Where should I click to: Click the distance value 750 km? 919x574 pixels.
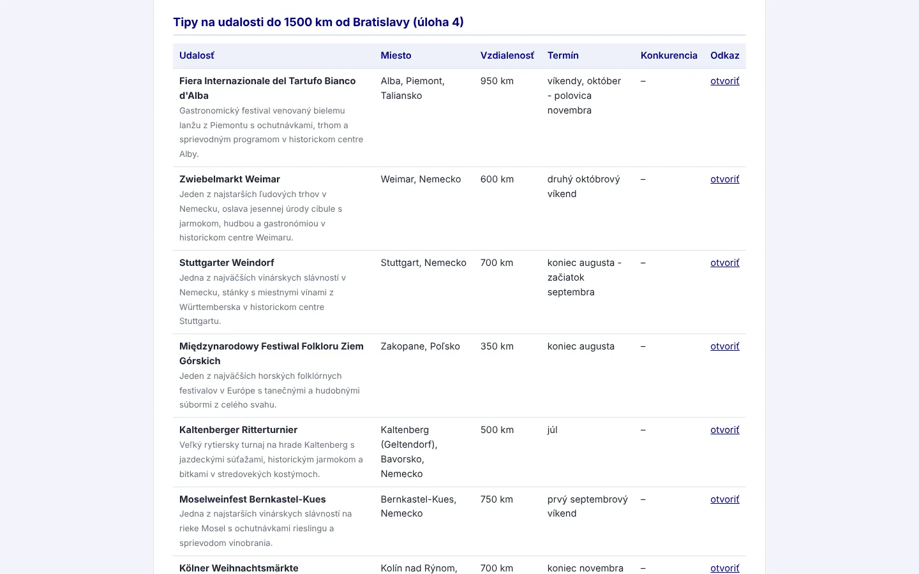[x=497, y=499]
